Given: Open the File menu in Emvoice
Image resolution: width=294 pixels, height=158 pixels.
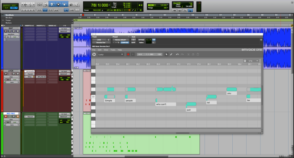Looking at the screenshot, I should click(x=94, y=50).
